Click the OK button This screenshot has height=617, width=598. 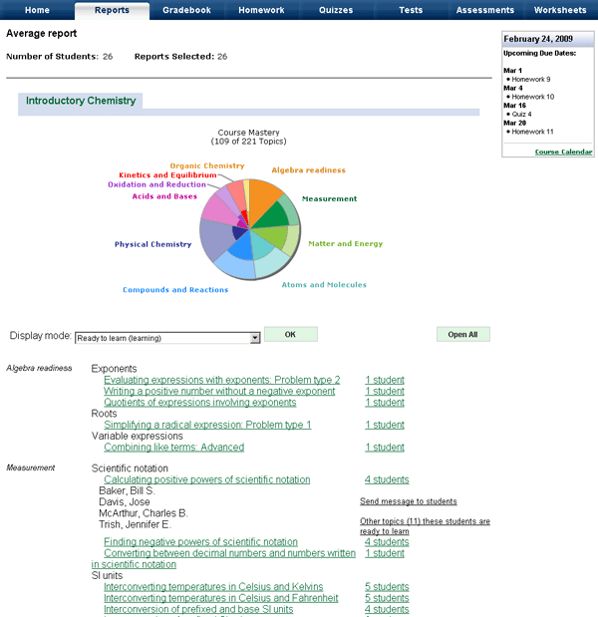[x=290, y=335]
